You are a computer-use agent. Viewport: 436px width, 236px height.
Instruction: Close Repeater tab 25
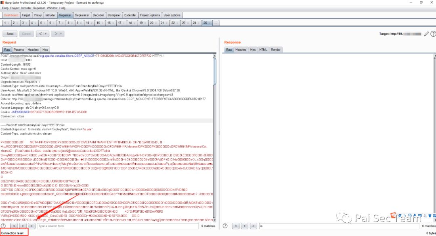coord(210,23)
